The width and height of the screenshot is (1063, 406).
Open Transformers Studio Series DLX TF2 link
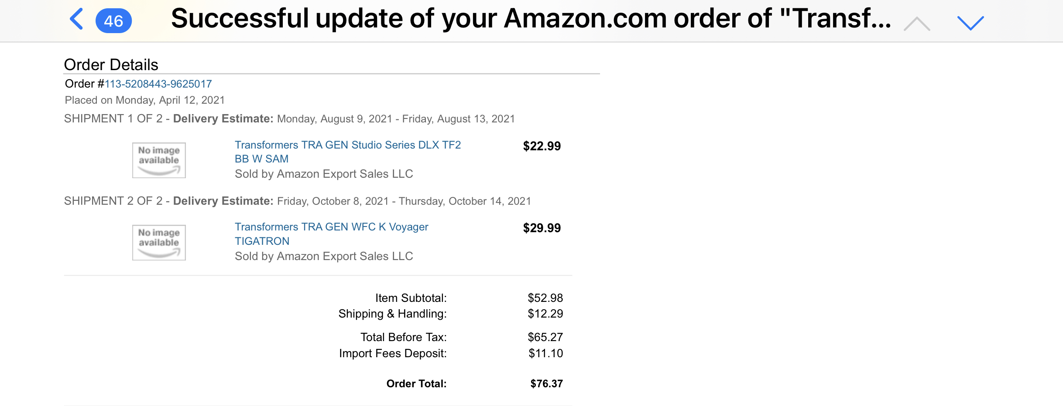pos(347,152)
